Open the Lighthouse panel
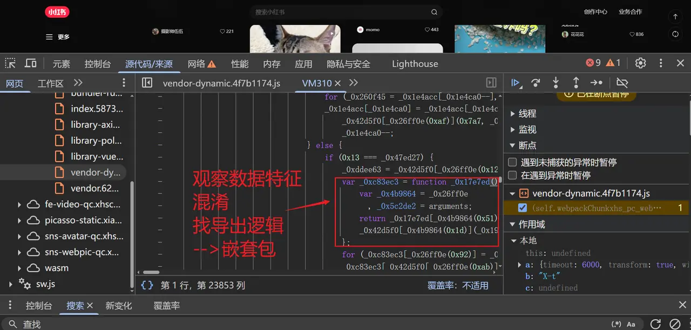 [415, 63]
